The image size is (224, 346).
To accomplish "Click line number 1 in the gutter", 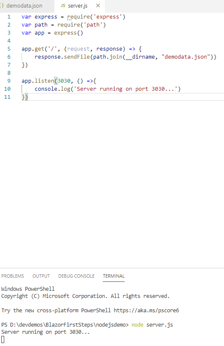I will 9,17.
